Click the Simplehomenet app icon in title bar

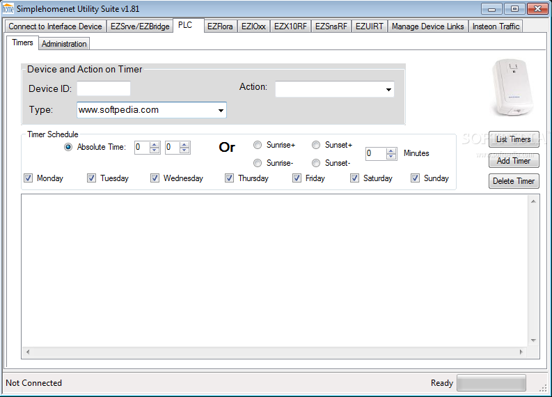coord(8,9)
